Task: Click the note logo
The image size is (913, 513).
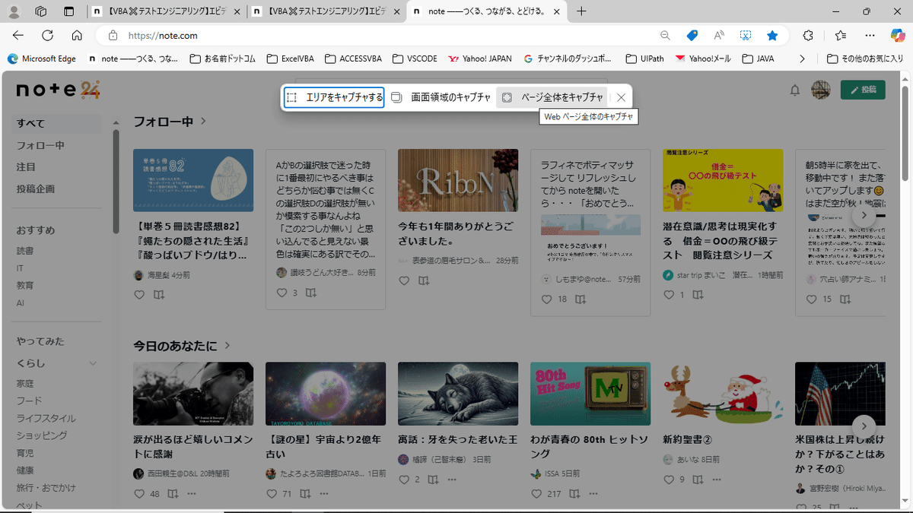Action: coord(59,90)
